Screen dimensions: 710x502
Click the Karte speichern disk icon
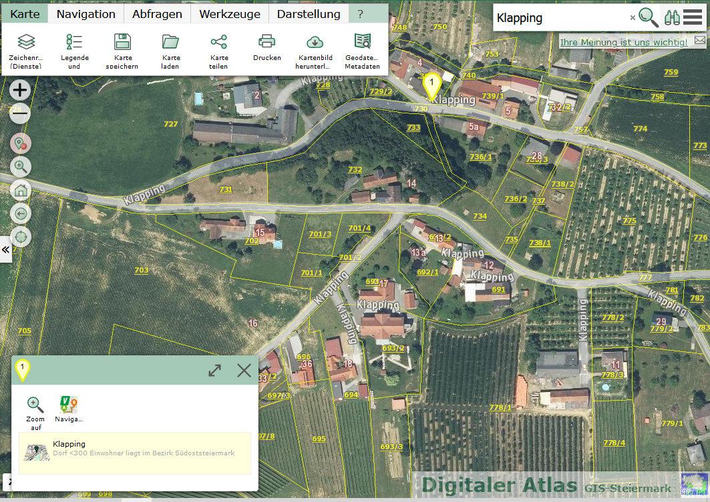coord(122,43)
